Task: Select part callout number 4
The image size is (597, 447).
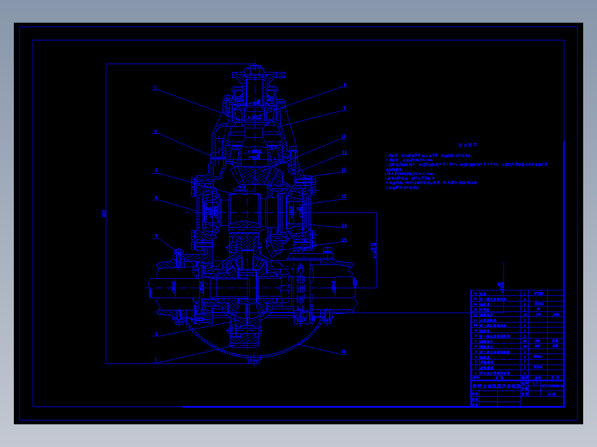Action: [x=156, y=197]
